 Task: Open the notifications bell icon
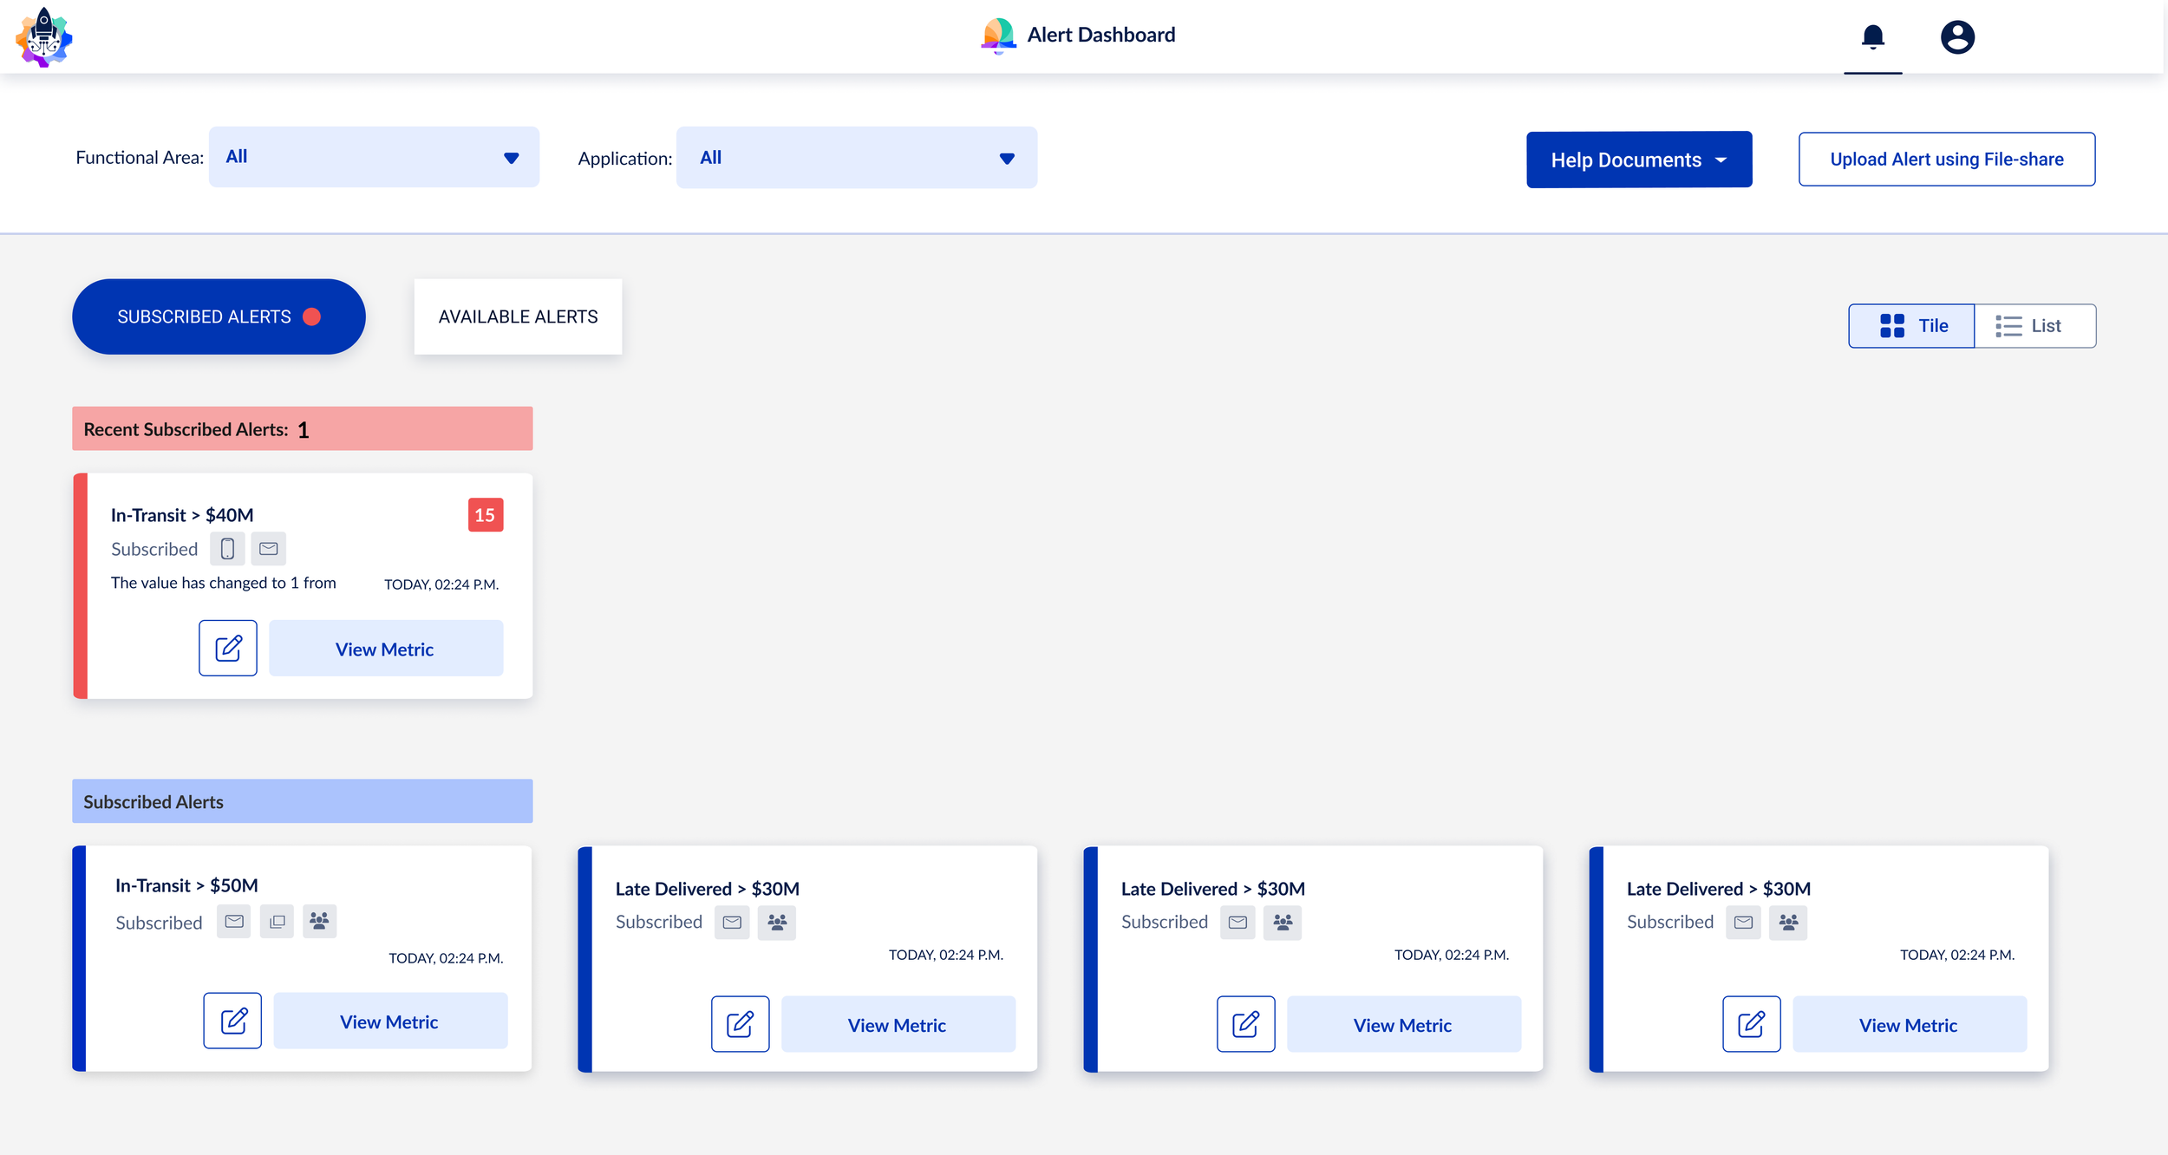point(1871,36)
